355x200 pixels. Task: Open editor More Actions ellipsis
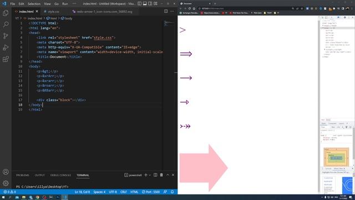click(x=172, y=11)
